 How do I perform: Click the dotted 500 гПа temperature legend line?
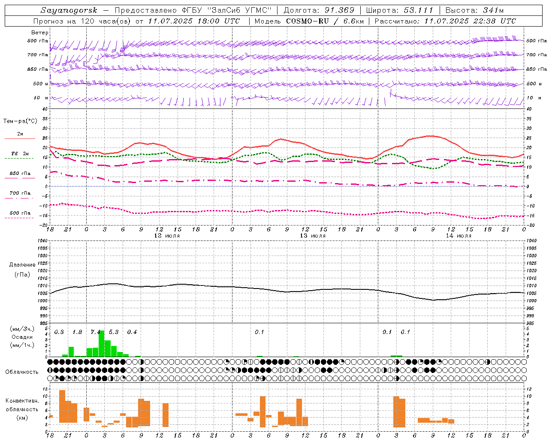tap(20, 218)
